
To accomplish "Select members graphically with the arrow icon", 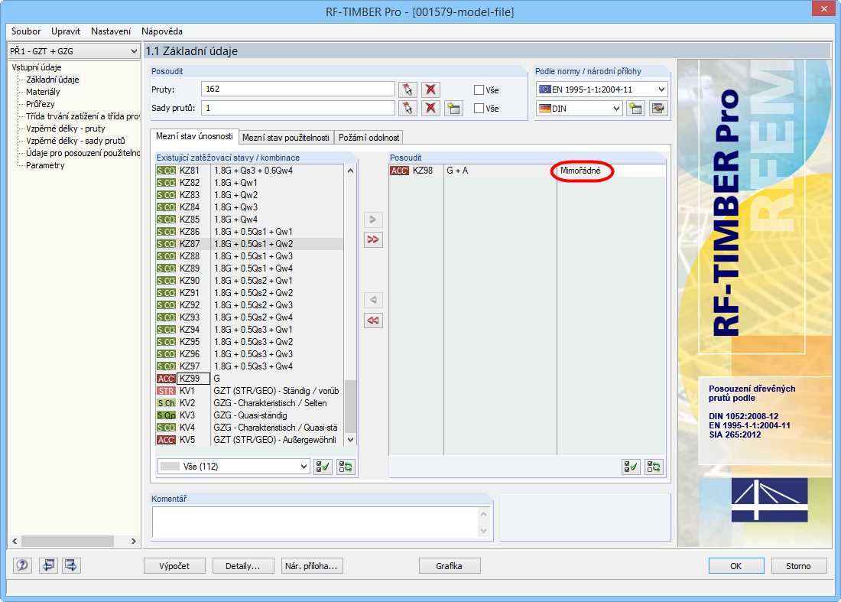I will pos(406,89).
